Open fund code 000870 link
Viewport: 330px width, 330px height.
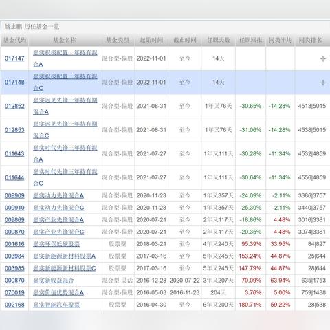14,280
